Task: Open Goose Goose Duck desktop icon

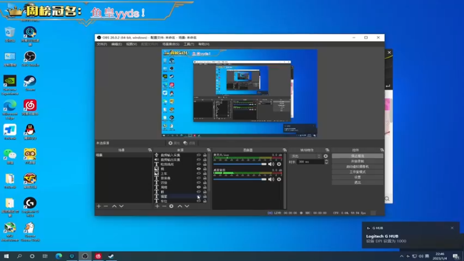Action: click(30, 231)
